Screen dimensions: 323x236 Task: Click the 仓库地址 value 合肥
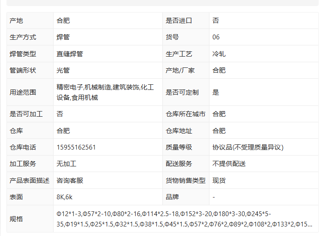tap(219, 131)
